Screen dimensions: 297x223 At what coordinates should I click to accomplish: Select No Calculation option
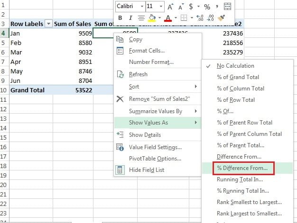coord(247,66)
